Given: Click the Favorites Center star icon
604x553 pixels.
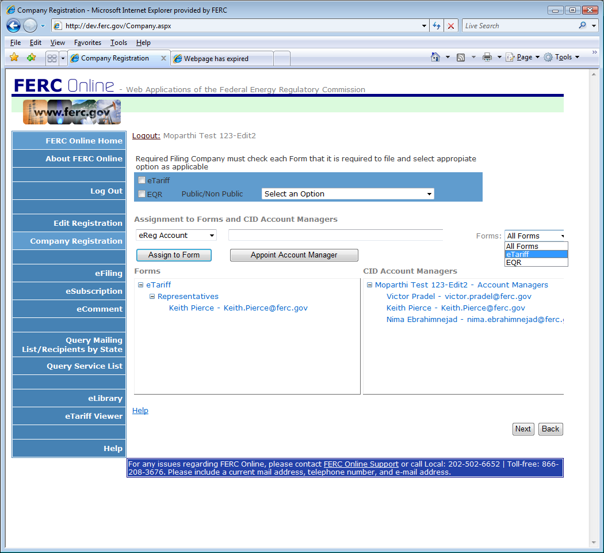Looking at the screenshot, I should (14, 58).
